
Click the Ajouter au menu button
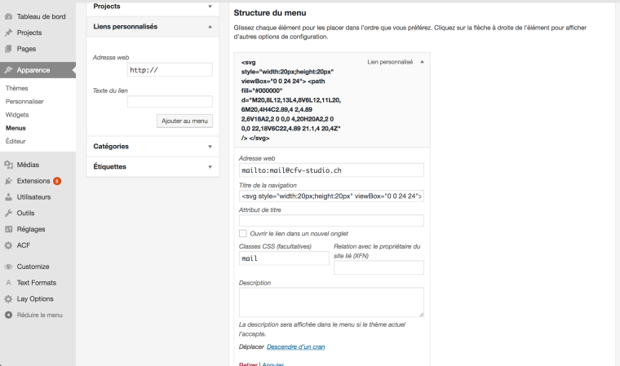(184, 121)
